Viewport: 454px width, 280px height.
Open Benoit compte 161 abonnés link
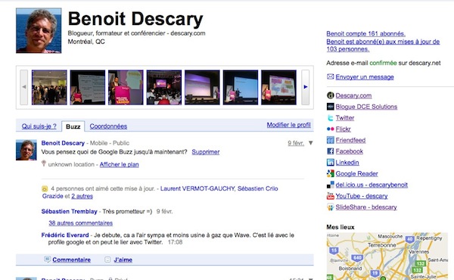[x=366, y=33]
